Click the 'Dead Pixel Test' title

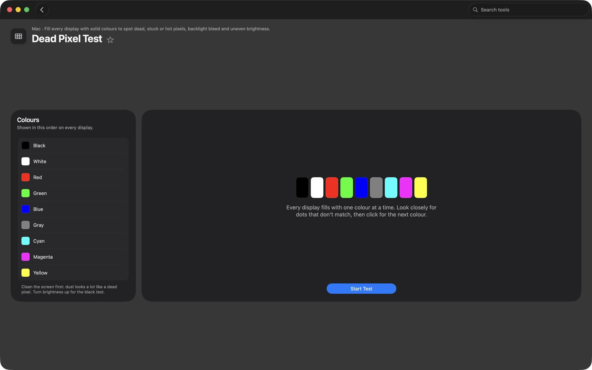(67, 39)
